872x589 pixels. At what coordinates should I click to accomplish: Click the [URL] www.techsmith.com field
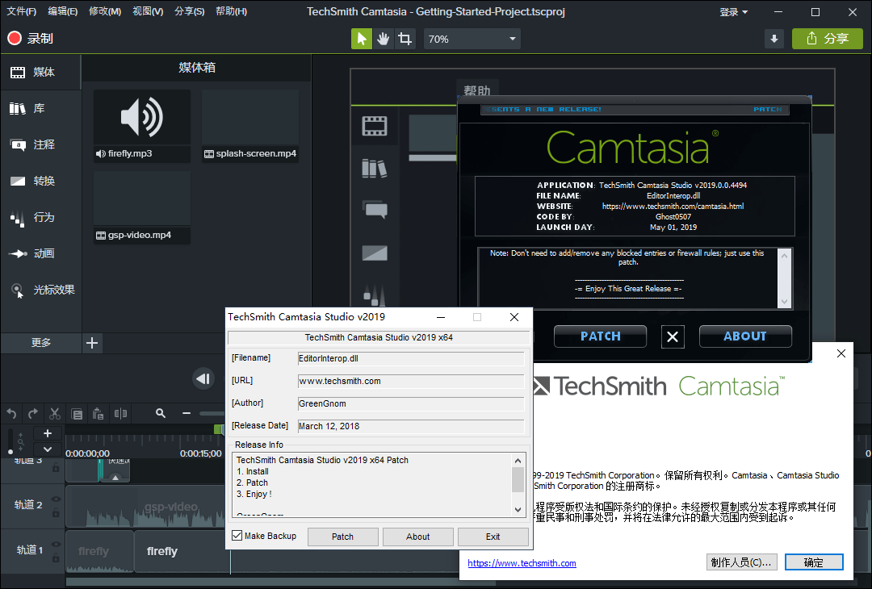(x=411, y=381)
